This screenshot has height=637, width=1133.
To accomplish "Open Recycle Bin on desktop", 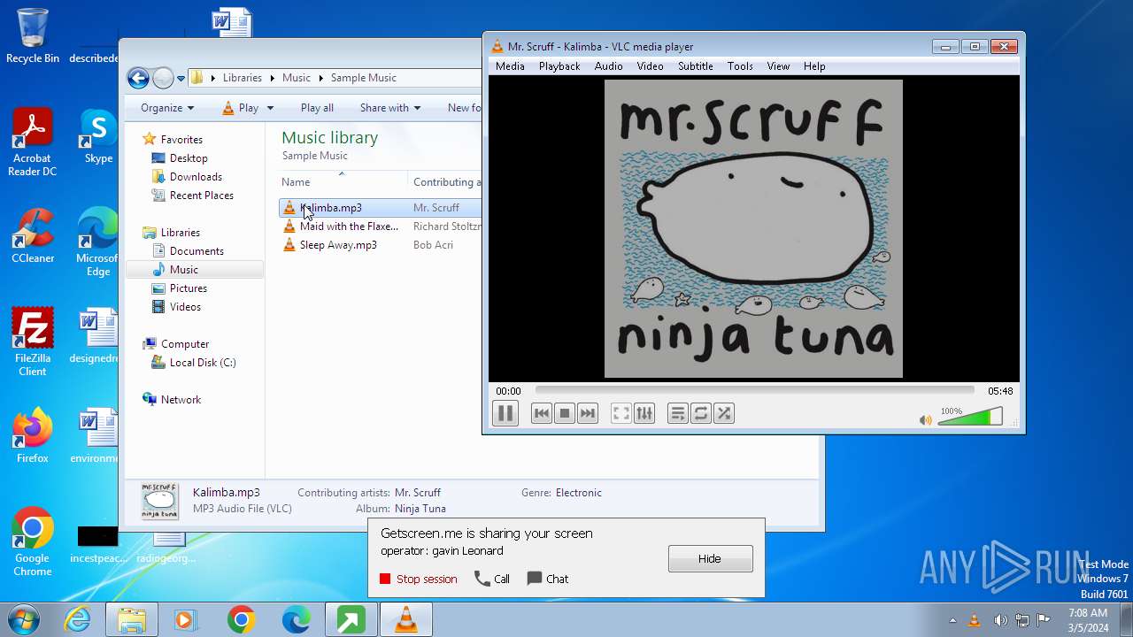I will [x=33, y=36].
